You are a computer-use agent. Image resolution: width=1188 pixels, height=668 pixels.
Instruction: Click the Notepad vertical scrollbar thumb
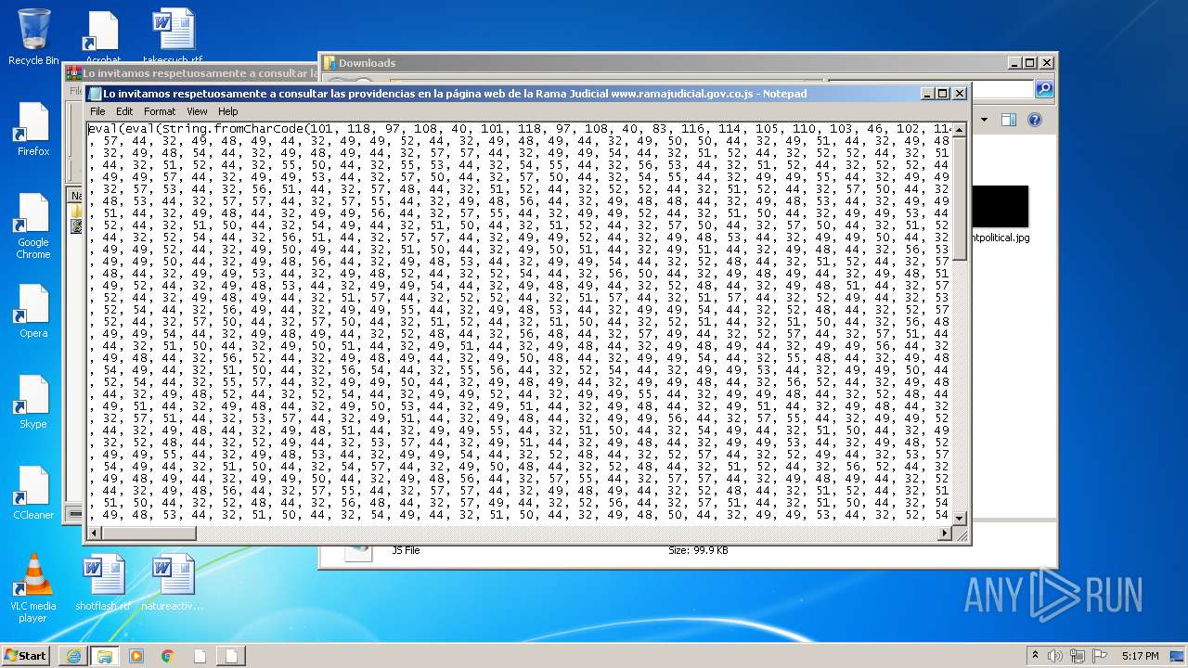coord(960,199)
